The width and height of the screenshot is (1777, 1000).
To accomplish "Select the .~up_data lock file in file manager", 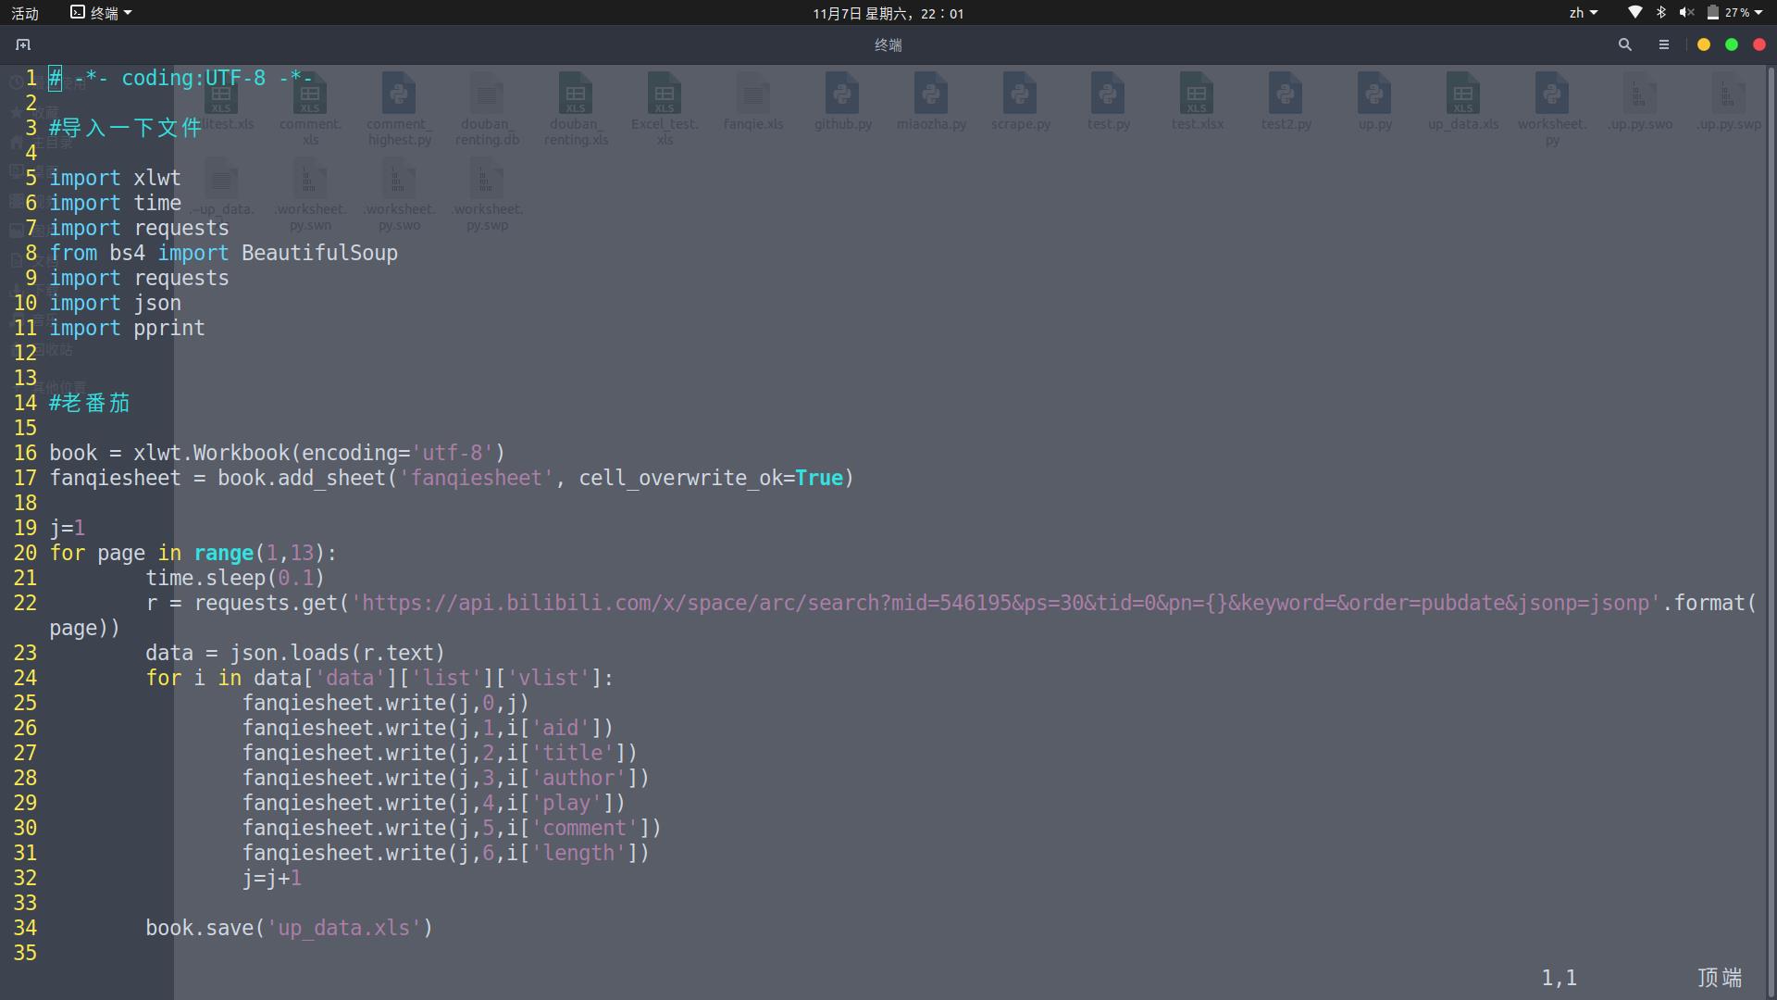I will tap(221, 187).
